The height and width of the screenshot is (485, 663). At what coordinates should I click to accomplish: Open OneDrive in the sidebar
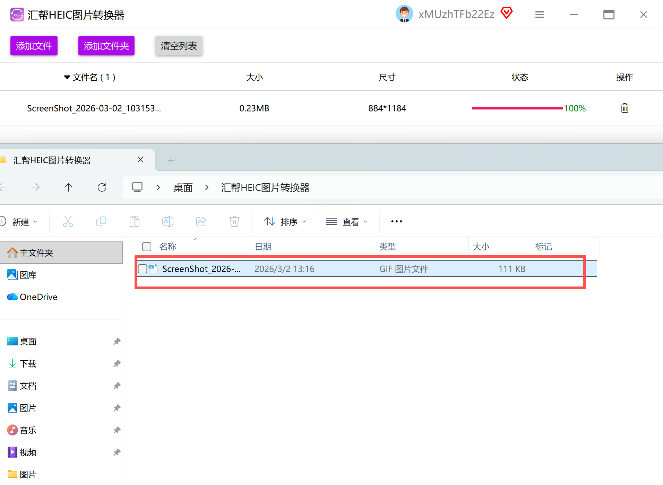coord(38,297)
